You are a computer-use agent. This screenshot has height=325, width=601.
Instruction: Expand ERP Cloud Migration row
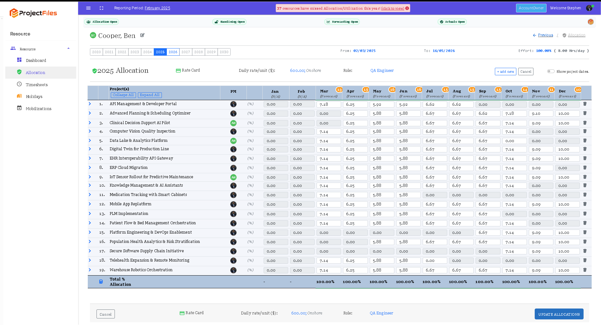[x=90, y=168]
